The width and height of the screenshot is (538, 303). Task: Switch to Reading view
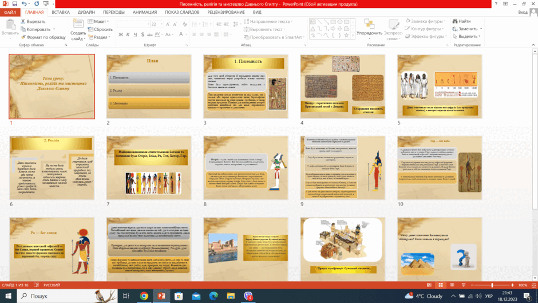(452, 285)
